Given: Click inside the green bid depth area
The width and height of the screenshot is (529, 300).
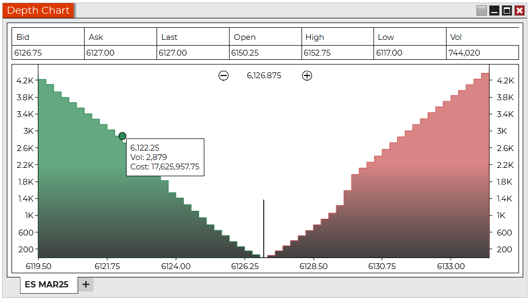Looking at the screenshot, I should pyautogui.click(x=101, y=202).
